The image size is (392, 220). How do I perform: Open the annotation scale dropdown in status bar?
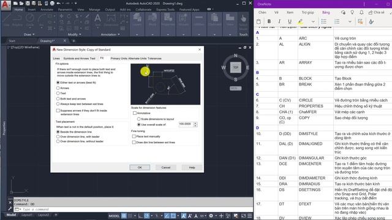(x=206, y=216)
